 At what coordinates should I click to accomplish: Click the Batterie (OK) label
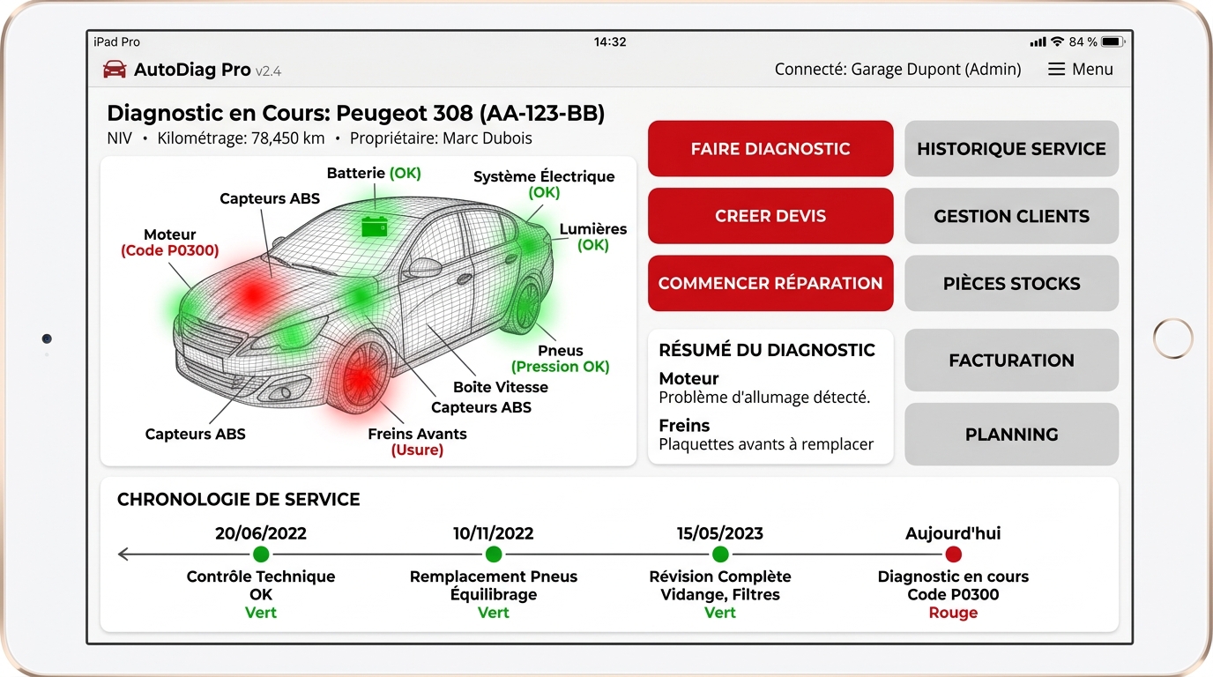374,173
